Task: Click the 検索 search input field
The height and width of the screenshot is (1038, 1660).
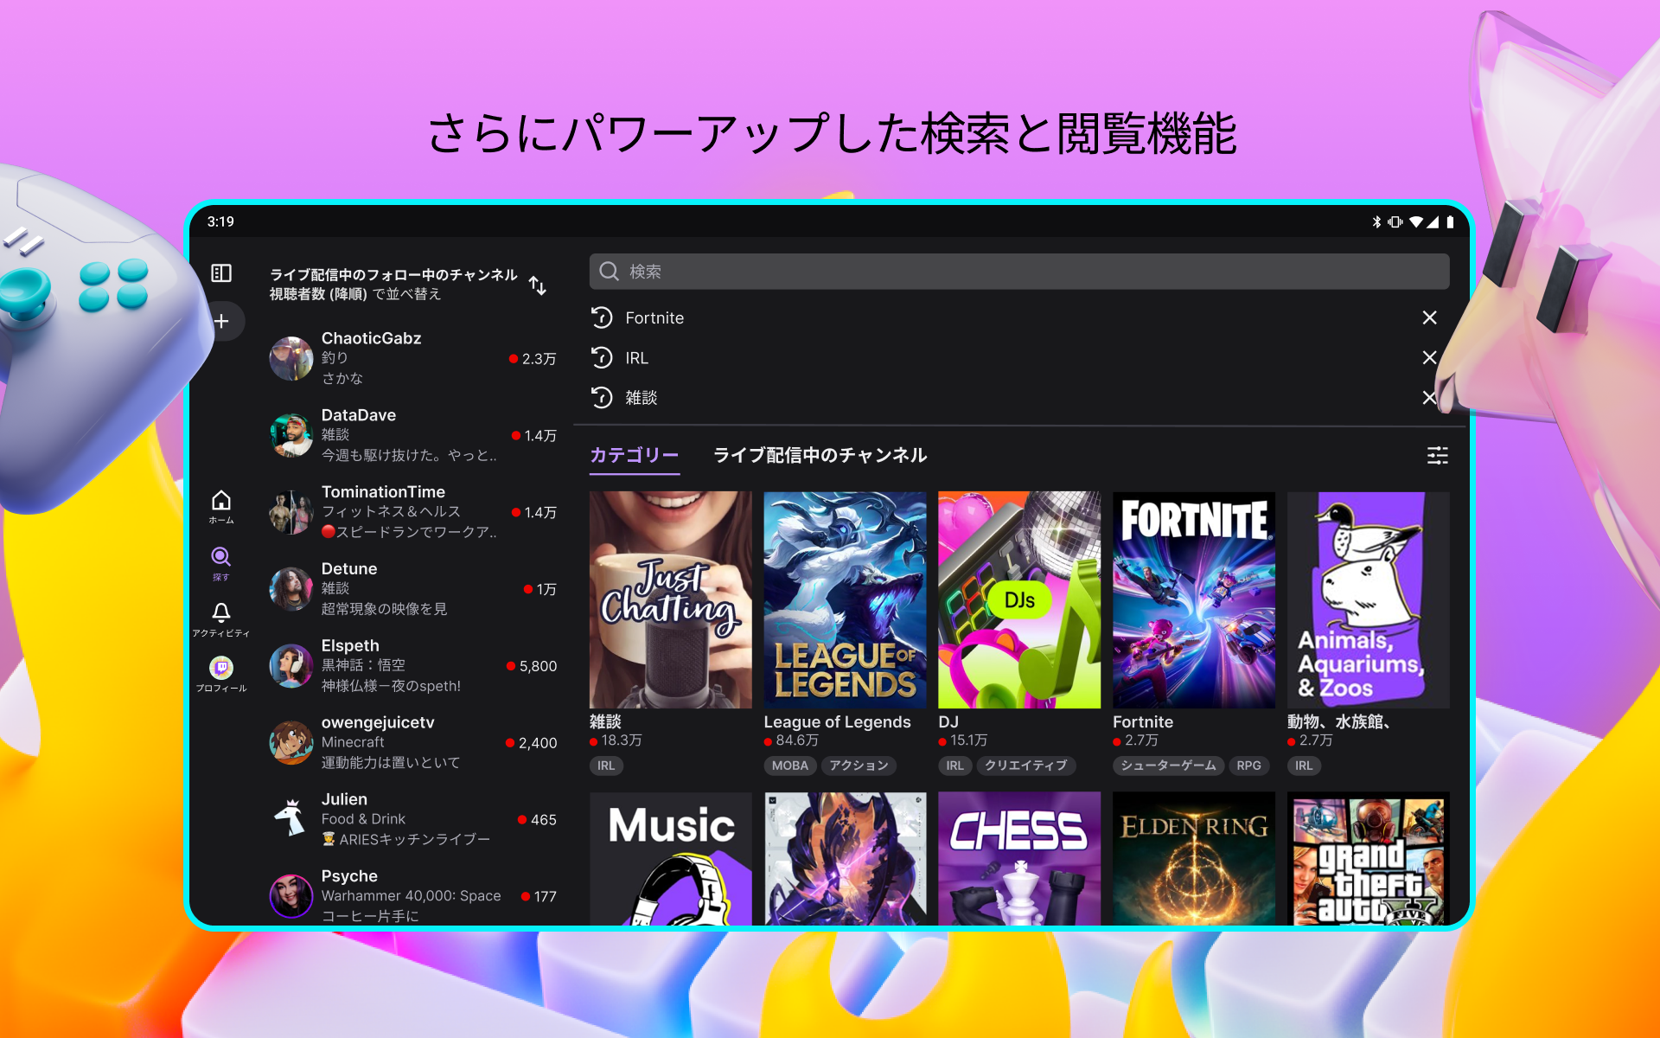Action: [x=1019, y=272]
